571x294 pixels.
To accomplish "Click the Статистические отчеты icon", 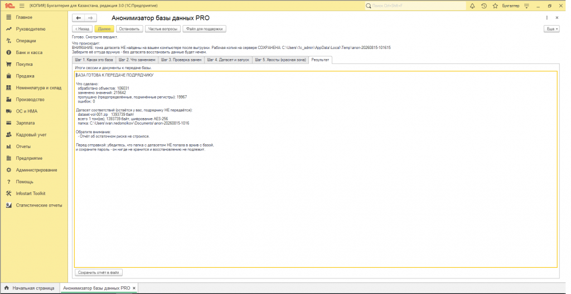I will (9, 205).
